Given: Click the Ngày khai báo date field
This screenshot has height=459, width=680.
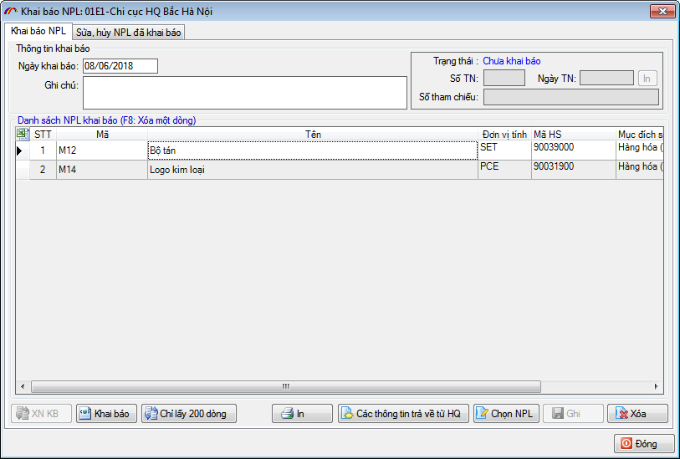Looking at the screenshot, I should pyautogui.click(x=120, y=66).
